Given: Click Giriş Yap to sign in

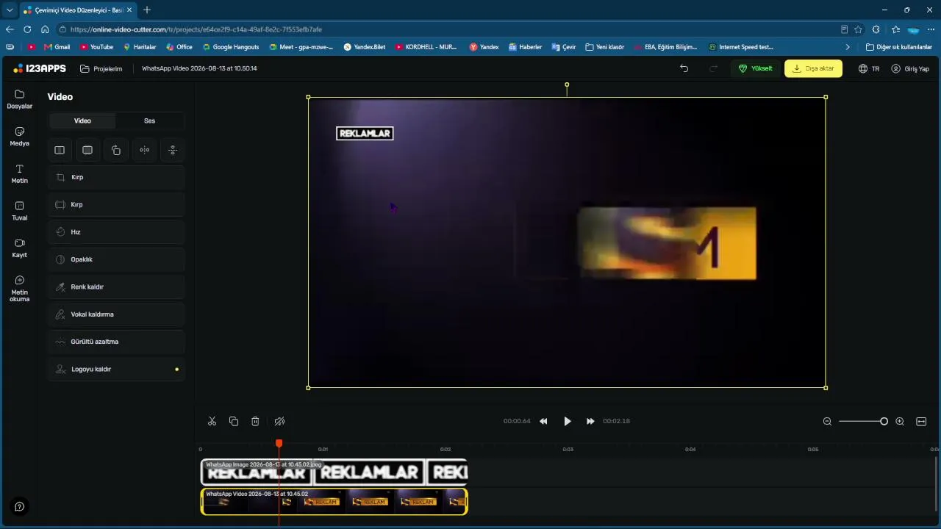Looking at the screenshot, I should click(x=910, y=68).
